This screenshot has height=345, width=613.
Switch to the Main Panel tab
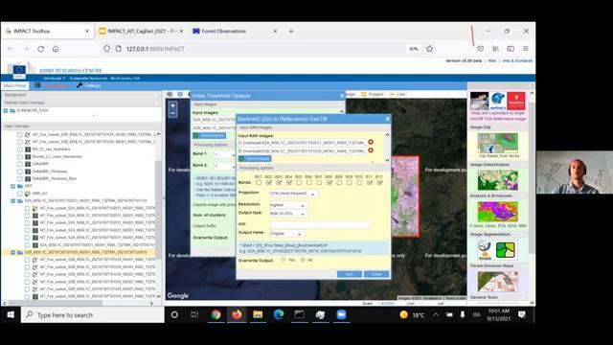pos(14,85)
